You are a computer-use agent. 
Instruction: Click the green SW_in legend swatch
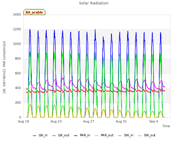120,136
